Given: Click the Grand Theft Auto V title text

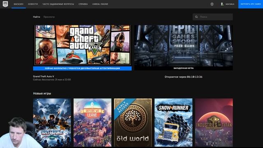Looking at the screenshot, I should pyautogui.click(x=44, y=76).
